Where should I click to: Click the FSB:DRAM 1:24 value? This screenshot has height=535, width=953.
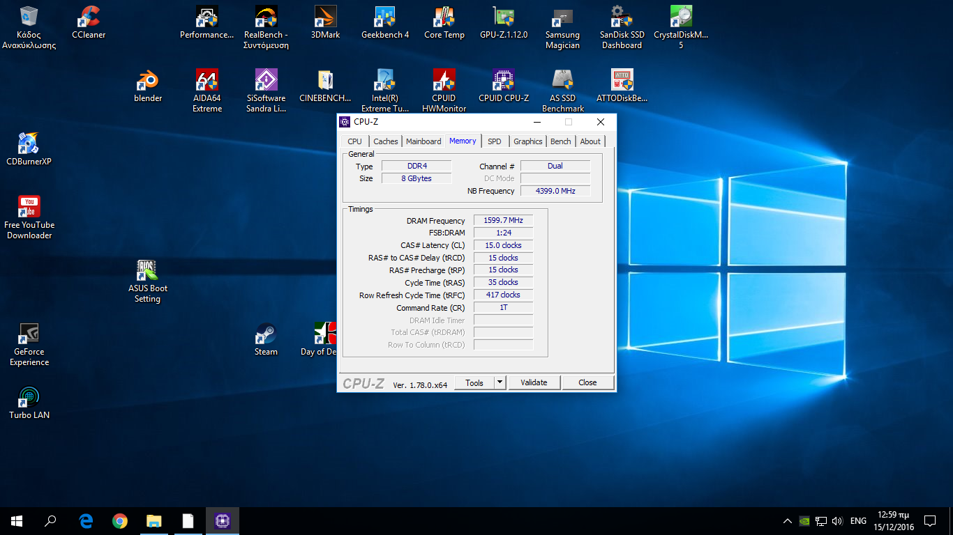coord(503,233)
